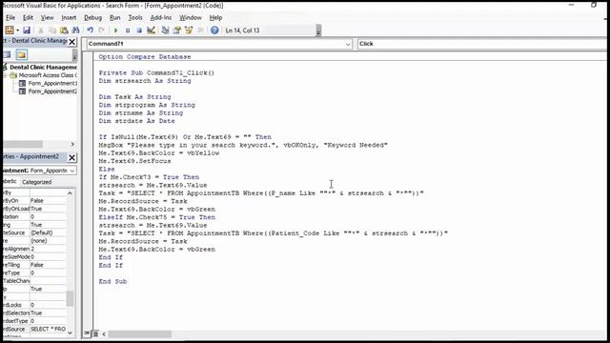Open Project Explorer icon in toolbar
This screenshot has height=343, width=610.
coord(165,30)
